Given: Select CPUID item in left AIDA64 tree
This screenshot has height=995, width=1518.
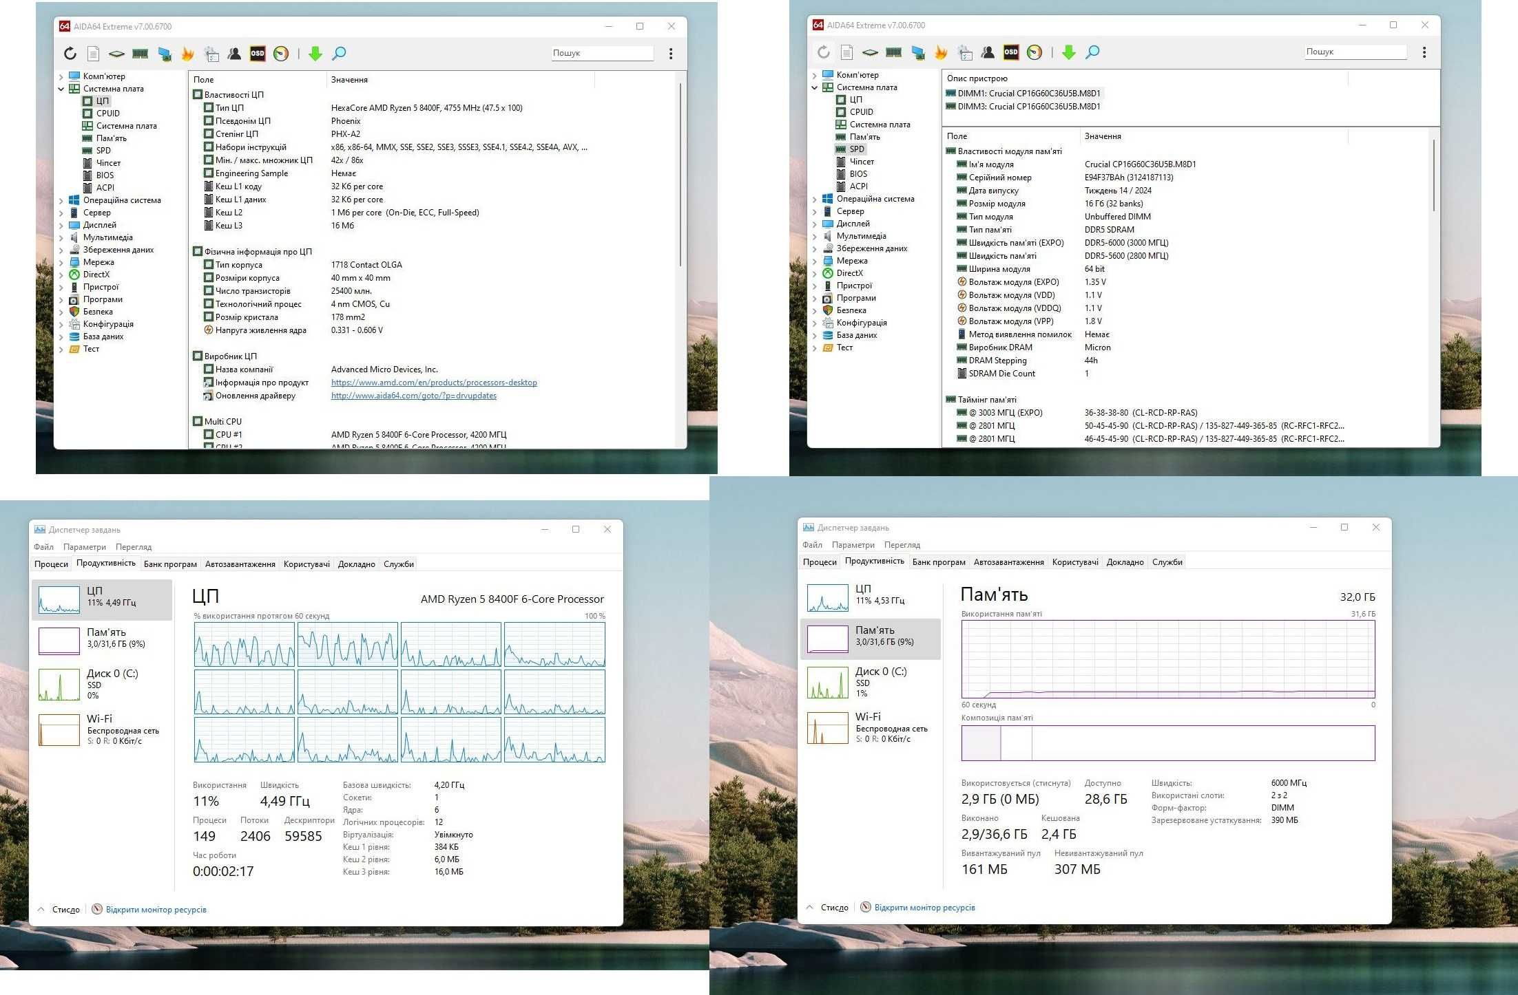Looking at the screenshot, I should pyautogui.click(x=108, y=114).
